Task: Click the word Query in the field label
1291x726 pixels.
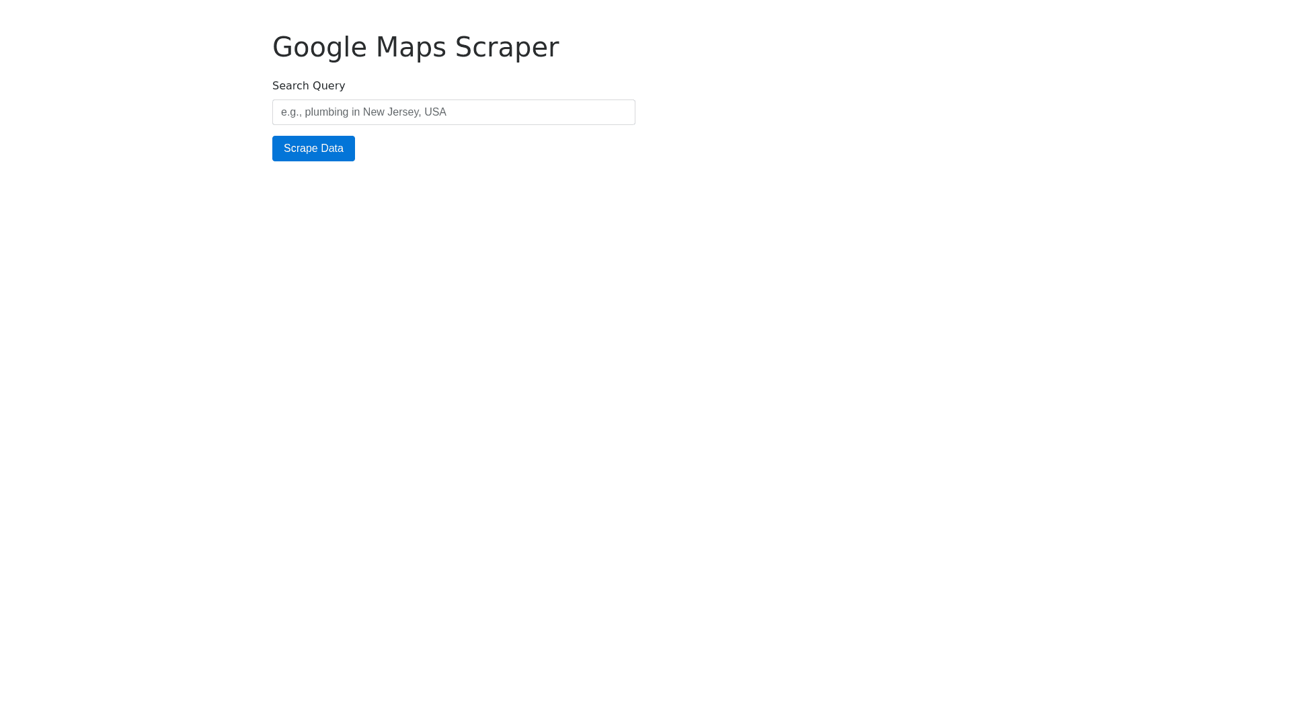Action: point(327,86)
